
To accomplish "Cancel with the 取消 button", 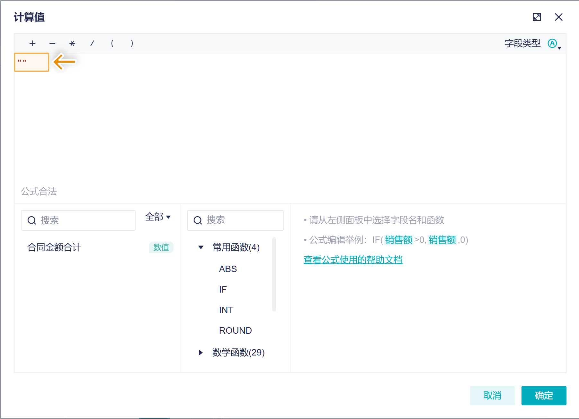I will pos(493,396).
